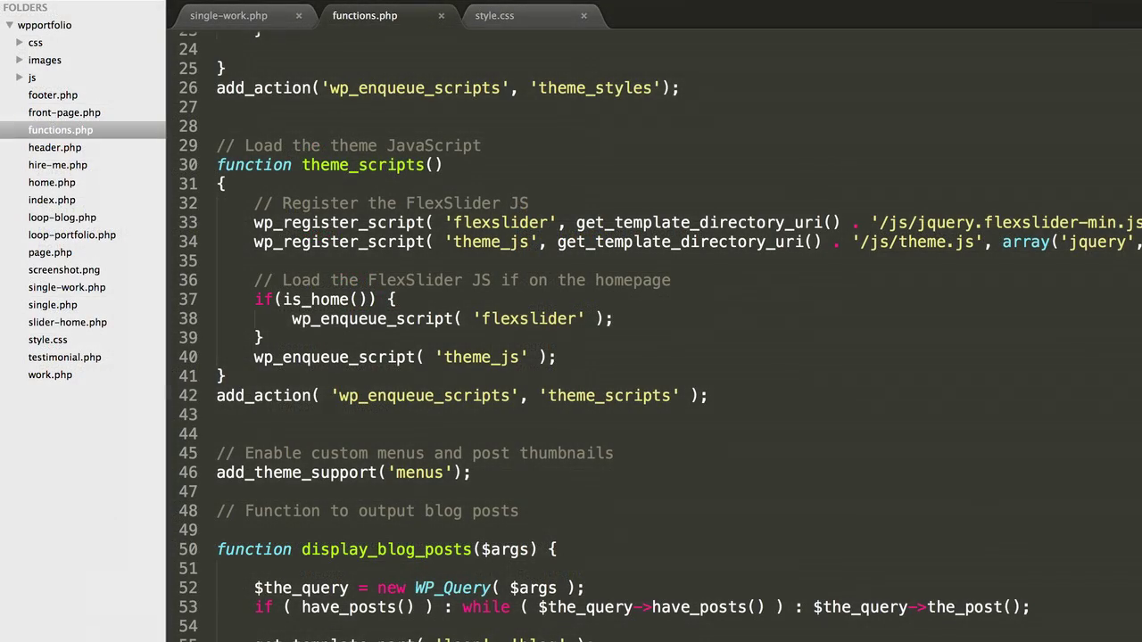This screenshot has width=1142, height=642.
Task: Open slider-home.php in the sidebar
Action: pos(68,322)
